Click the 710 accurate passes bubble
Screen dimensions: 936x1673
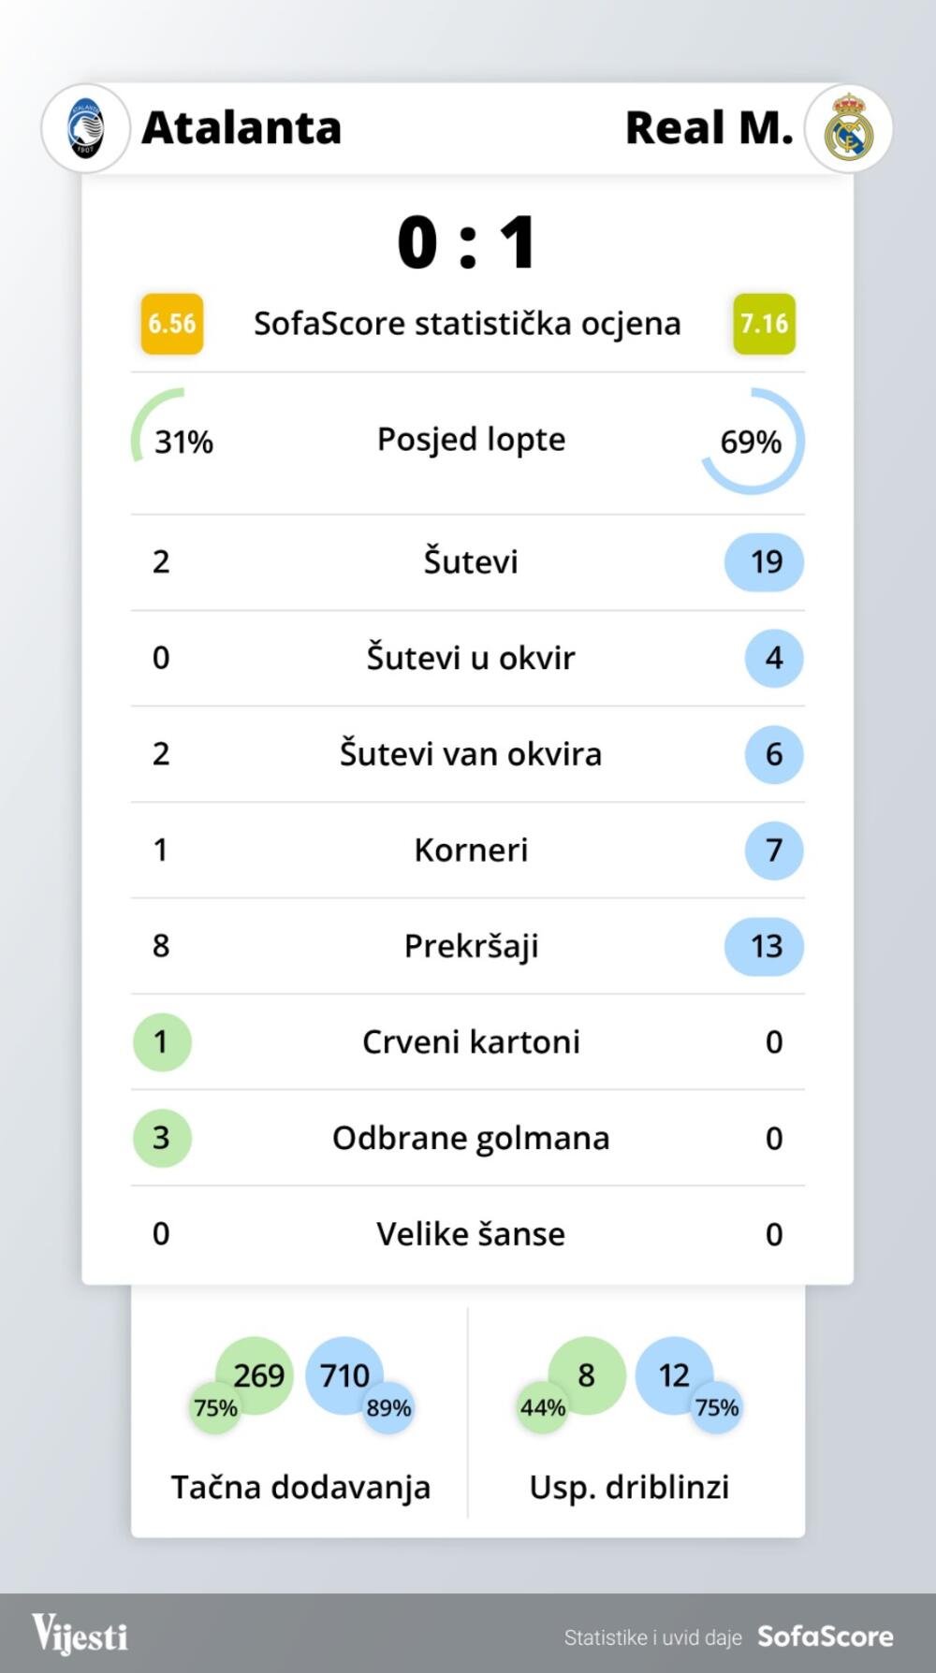point(344,1375)
